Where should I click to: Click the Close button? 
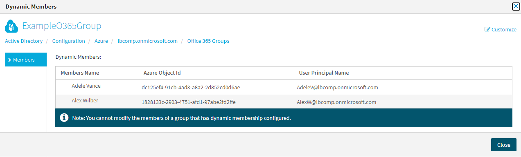pyautogui.click(x=504, y=145)
